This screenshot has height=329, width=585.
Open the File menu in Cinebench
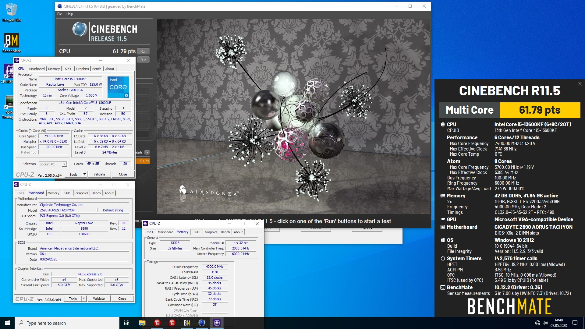(x=59, y=14)
